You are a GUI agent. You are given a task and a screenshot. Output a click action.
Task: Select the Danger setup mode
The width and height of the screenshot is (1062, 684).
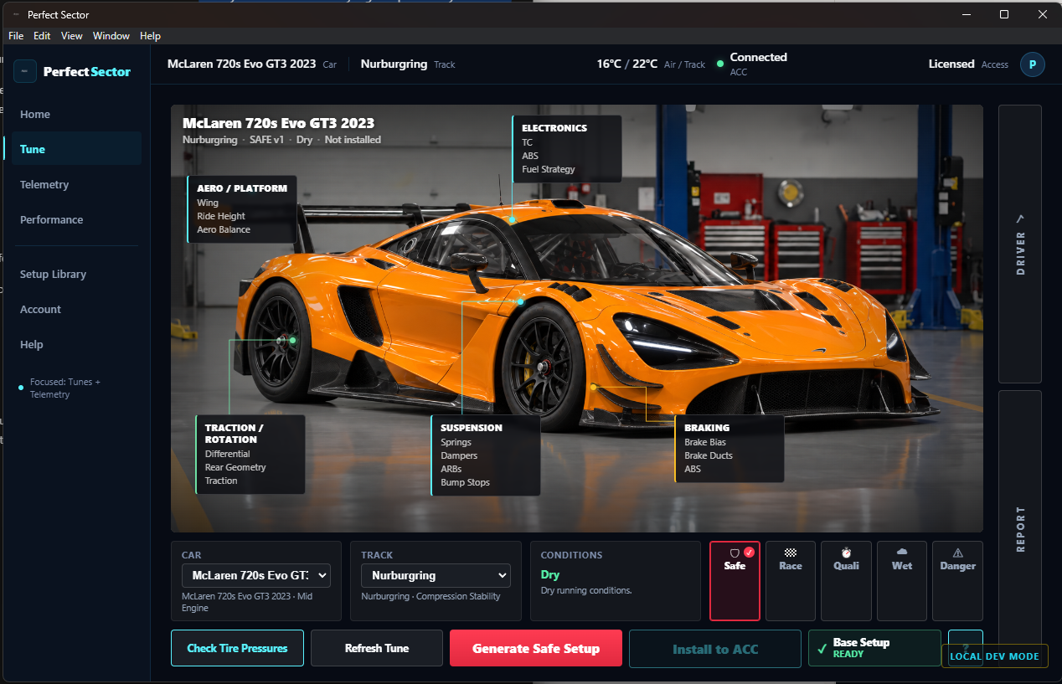[x=957, y=580]
